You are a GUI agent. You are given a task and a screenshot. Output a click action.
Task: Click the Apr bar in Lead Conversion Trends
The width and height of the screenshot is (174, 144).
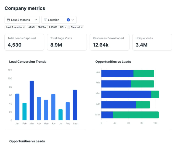click(39, 109)
